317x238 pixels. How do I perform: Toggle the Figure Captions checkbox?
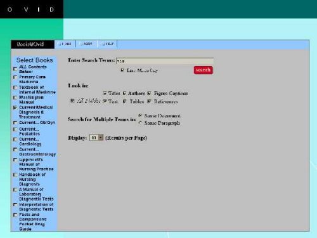tap(150, 93)
